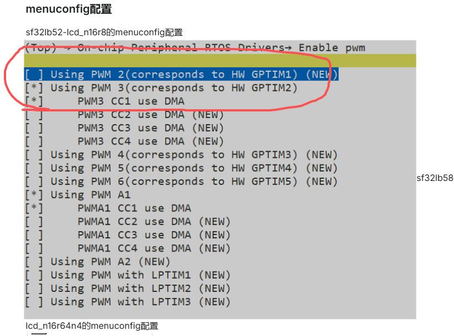Screen dimensions: 454x336
Task: Check PWMA1 CC4 use DMA option
Action: [34, 248]
